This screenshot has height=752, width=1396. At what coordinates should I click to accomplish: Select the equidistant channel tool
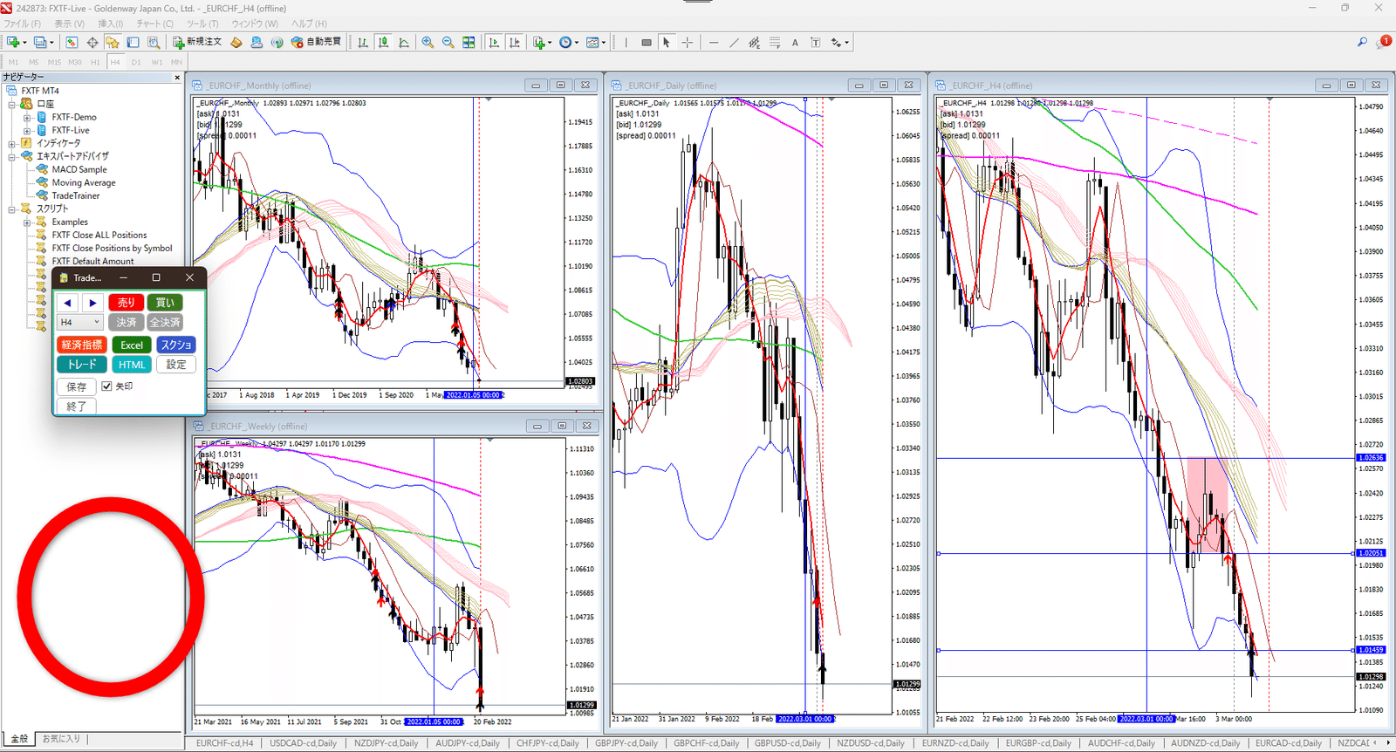coord(754,42)
